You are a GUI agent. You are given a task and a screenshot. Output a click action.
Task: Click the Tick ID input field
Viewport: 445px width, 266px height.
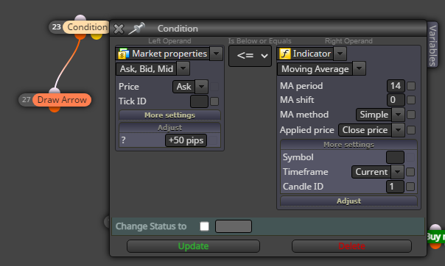coord(199,101)
